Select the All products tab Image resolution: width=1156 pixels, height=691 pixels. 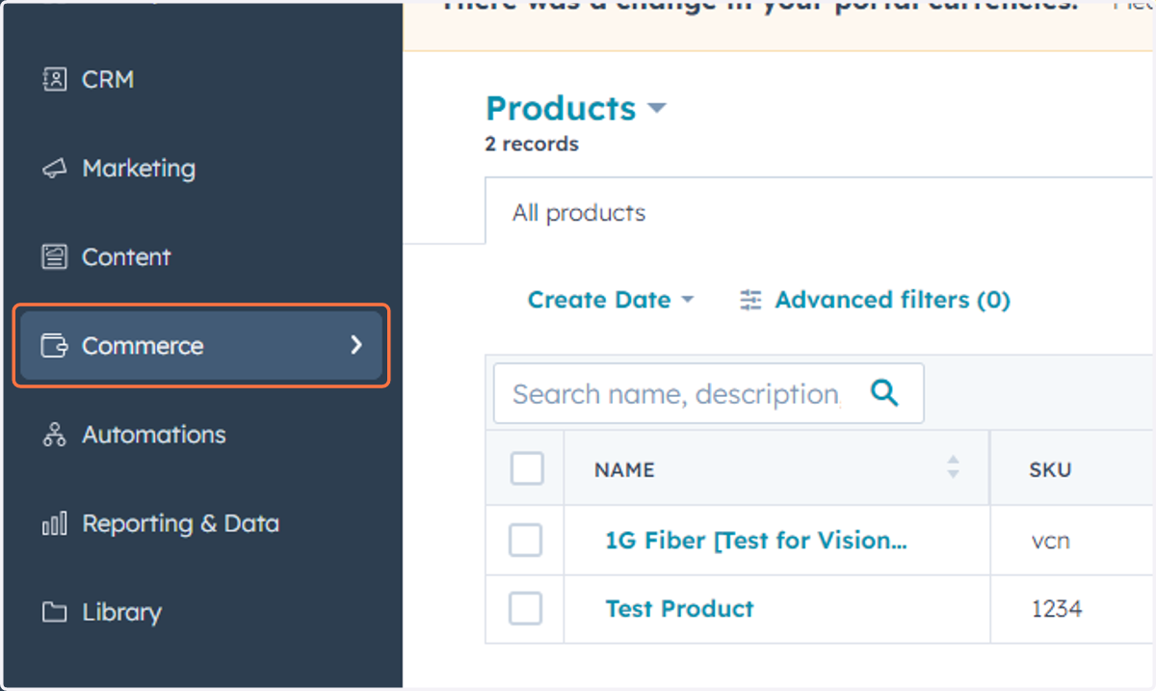(579, 213)
